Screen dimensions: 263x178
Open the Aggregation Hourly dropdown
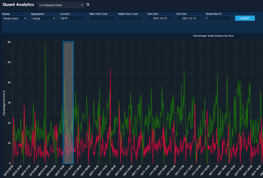pos(43,18)
